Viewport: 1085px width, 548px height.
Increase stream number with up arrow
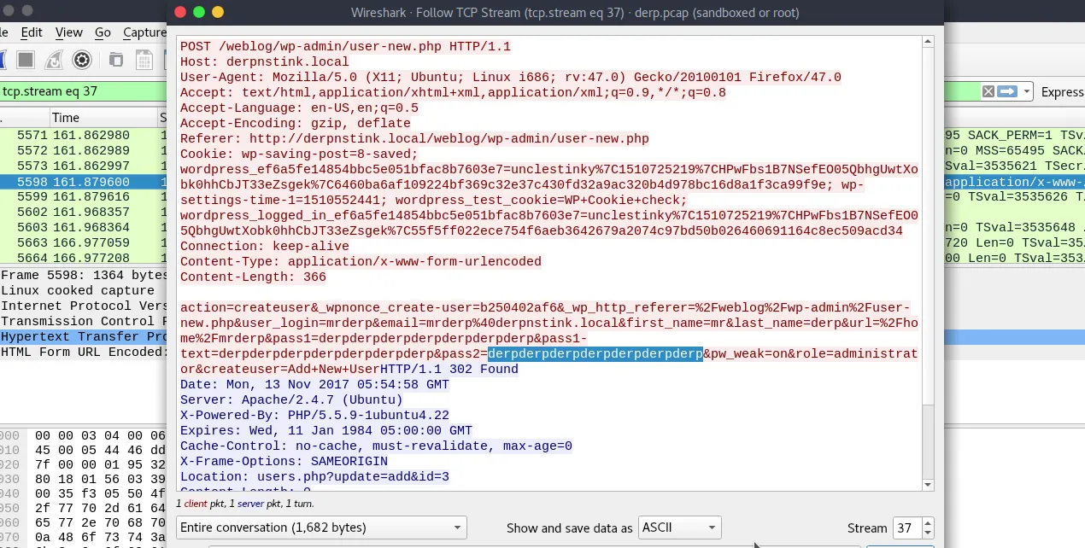pos(928,523)
